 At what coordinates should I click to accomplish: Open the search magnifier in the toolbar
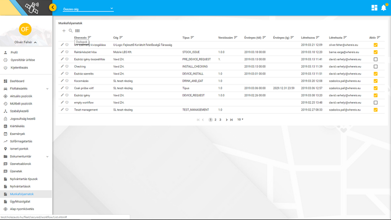click(x=71, y=31)
